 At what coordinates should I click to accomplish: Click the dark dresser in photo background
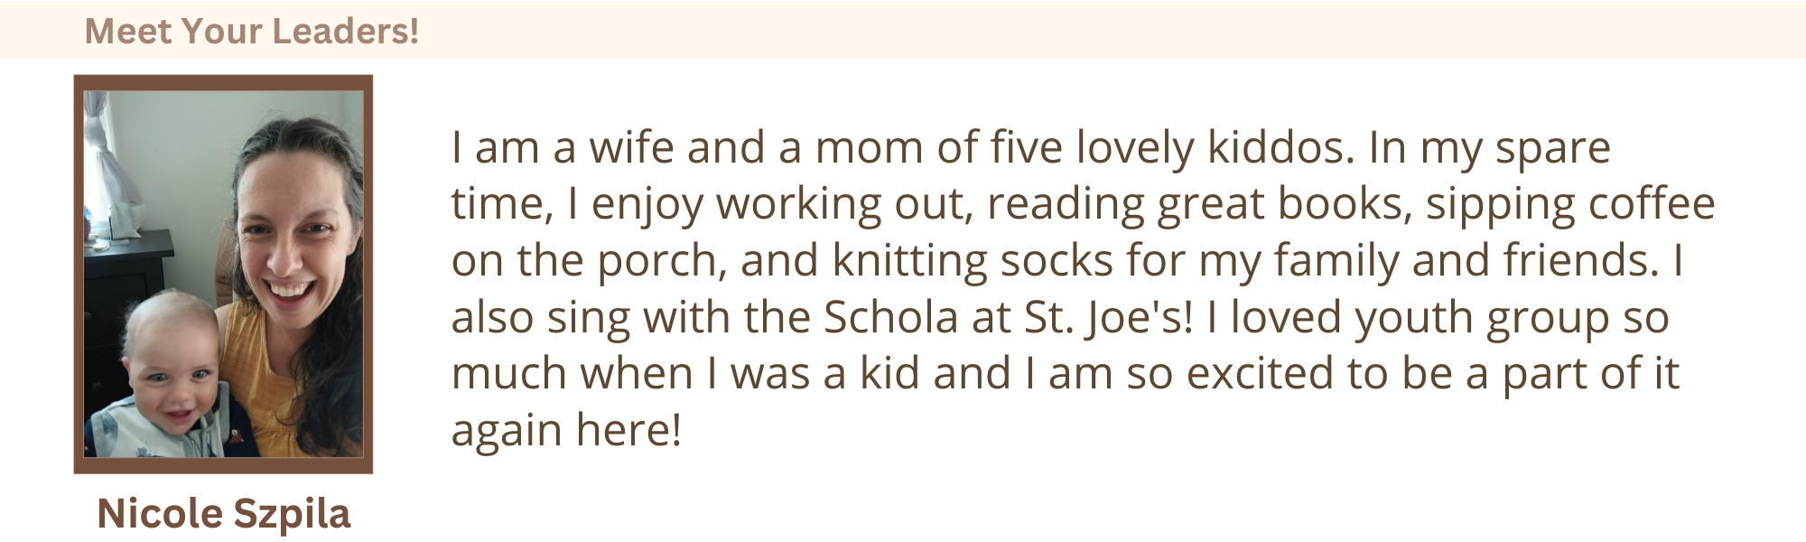click(x=126, y=298)
